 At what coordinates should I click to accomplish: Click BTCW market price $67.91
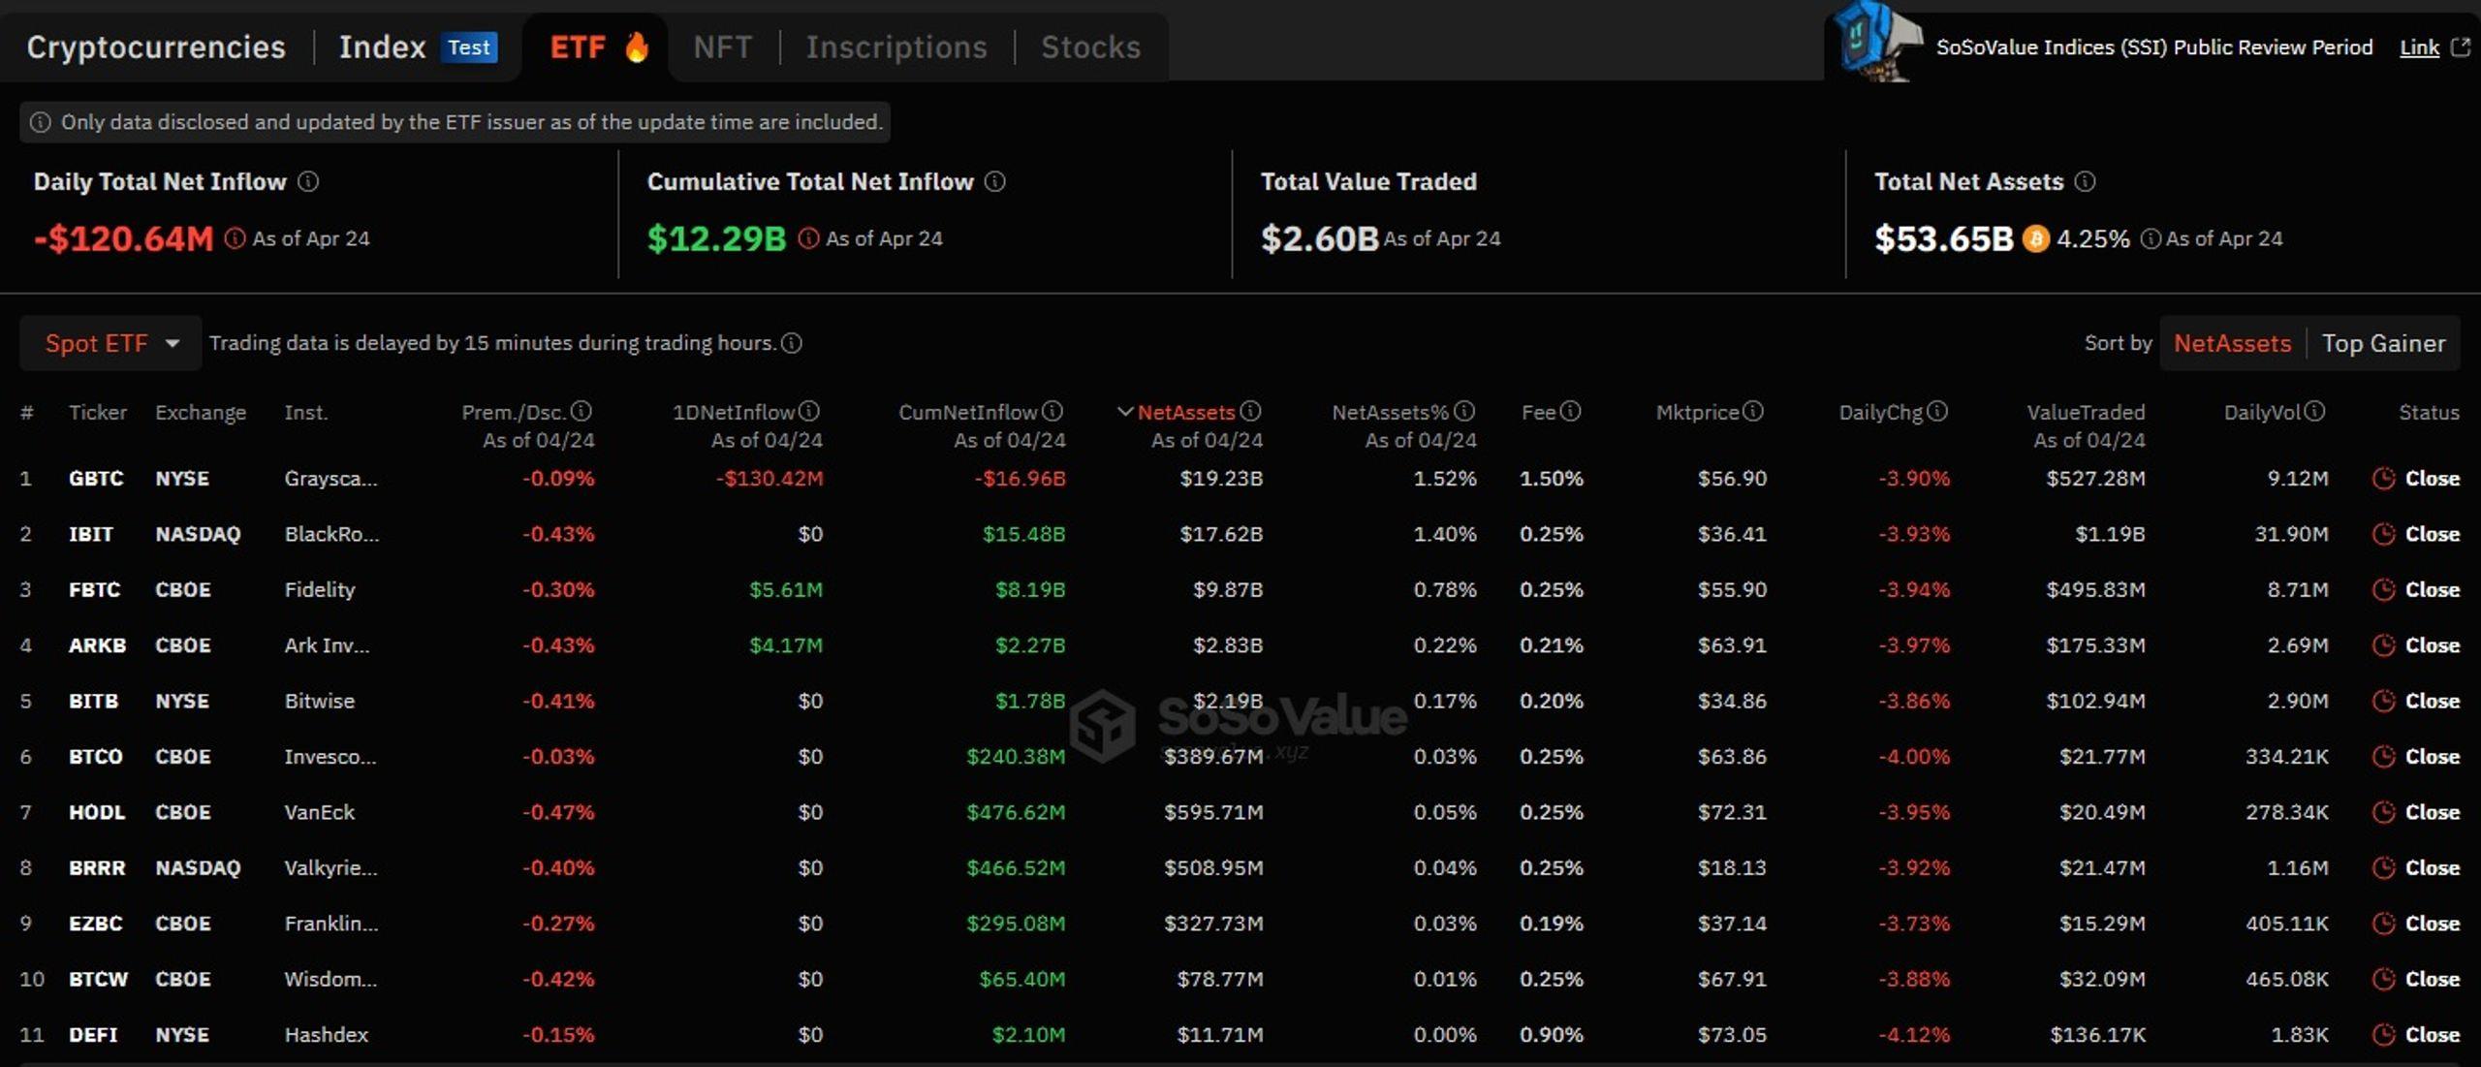(x=1732, y=979)
